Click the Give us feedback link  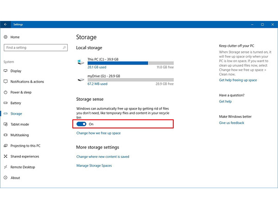(x=231, y=123)
